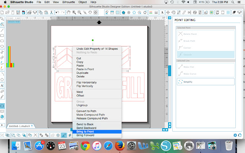Viewport: 245px width, 153px height.
Task: Open the Fill Color panel pentagon icon
Action: tap(123, 13)
